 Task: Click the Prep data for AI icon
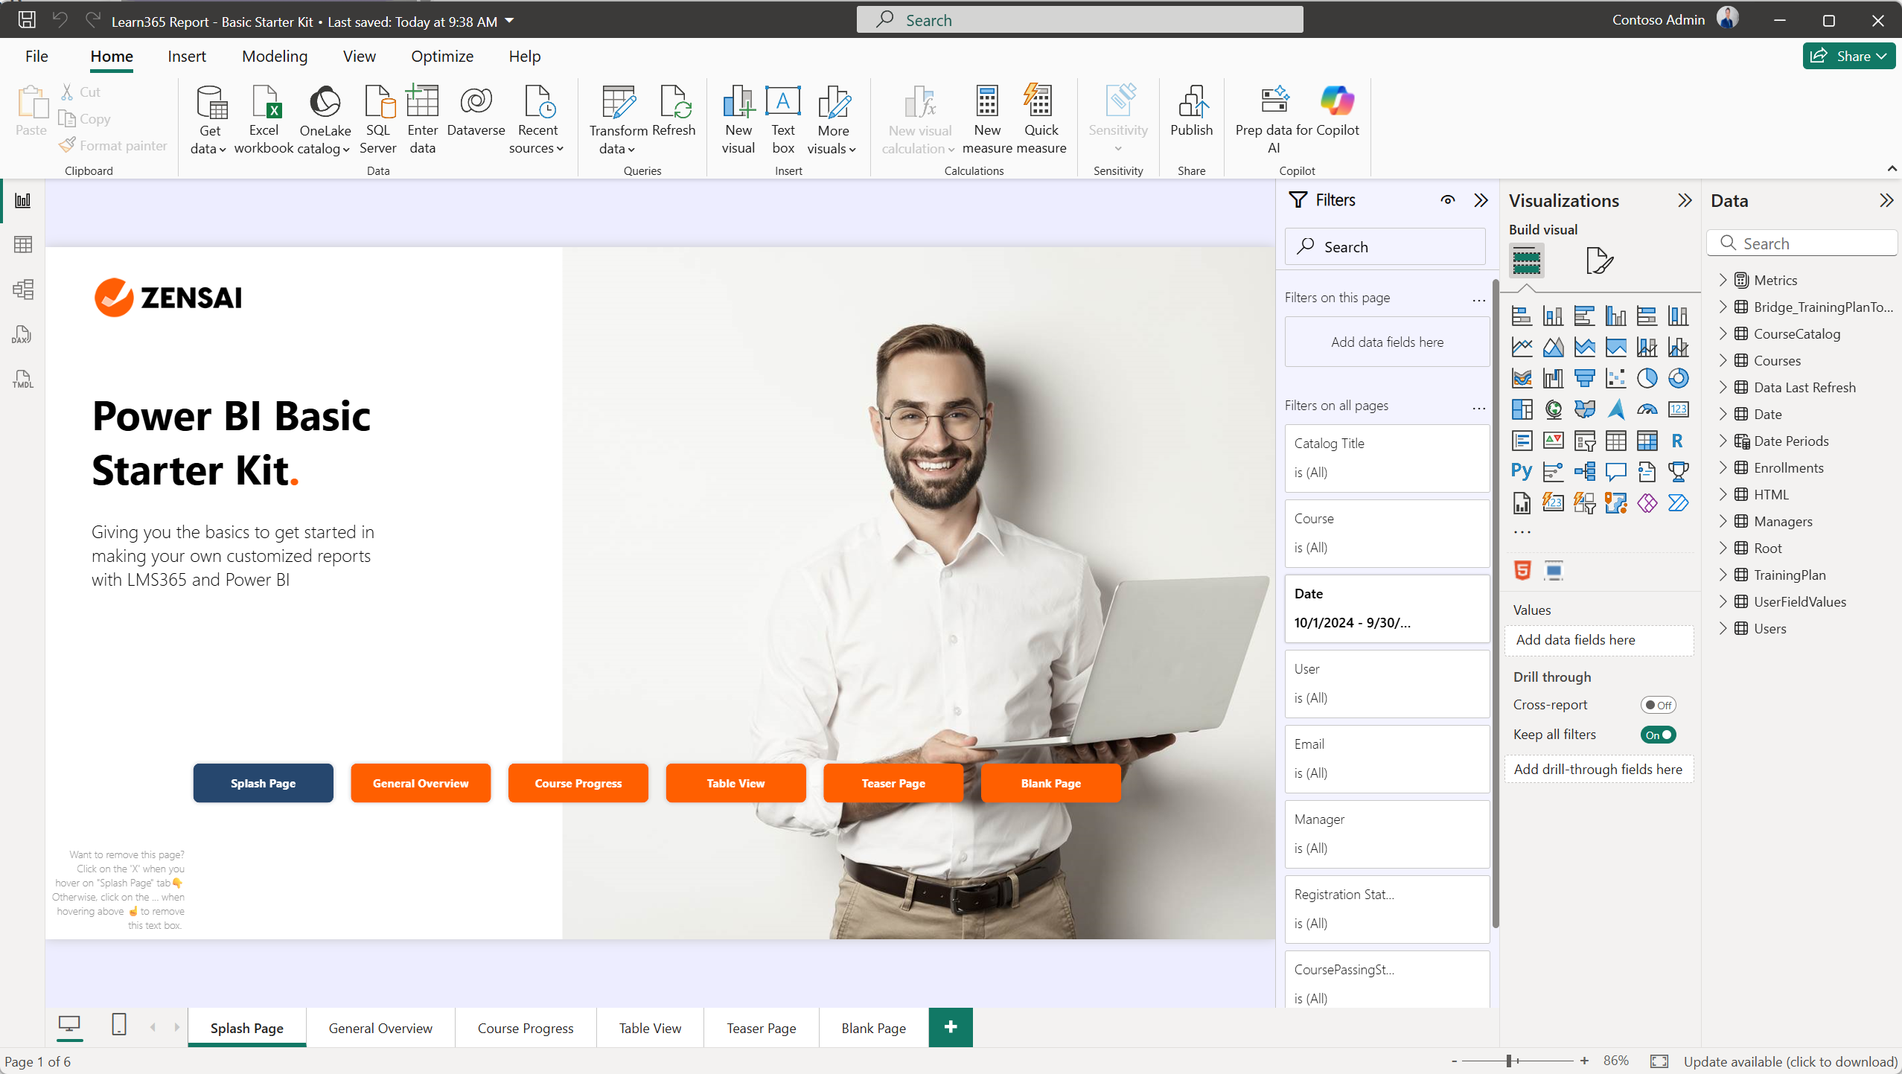pos(1274,100)
